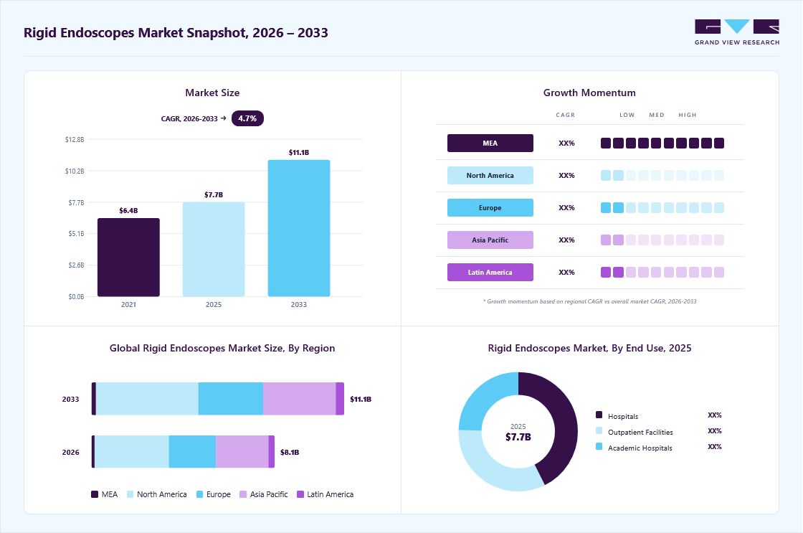
Task: Click Asia Pacific segment in 2033 bar
Action: pos(300,399)
